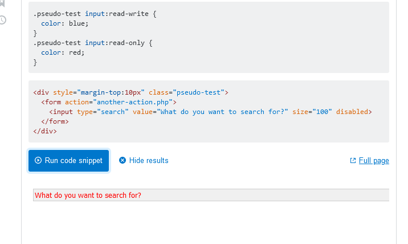Click the final closing brace in CSS block
This screenshot has width=408, height=244.
tap(35, 62)
